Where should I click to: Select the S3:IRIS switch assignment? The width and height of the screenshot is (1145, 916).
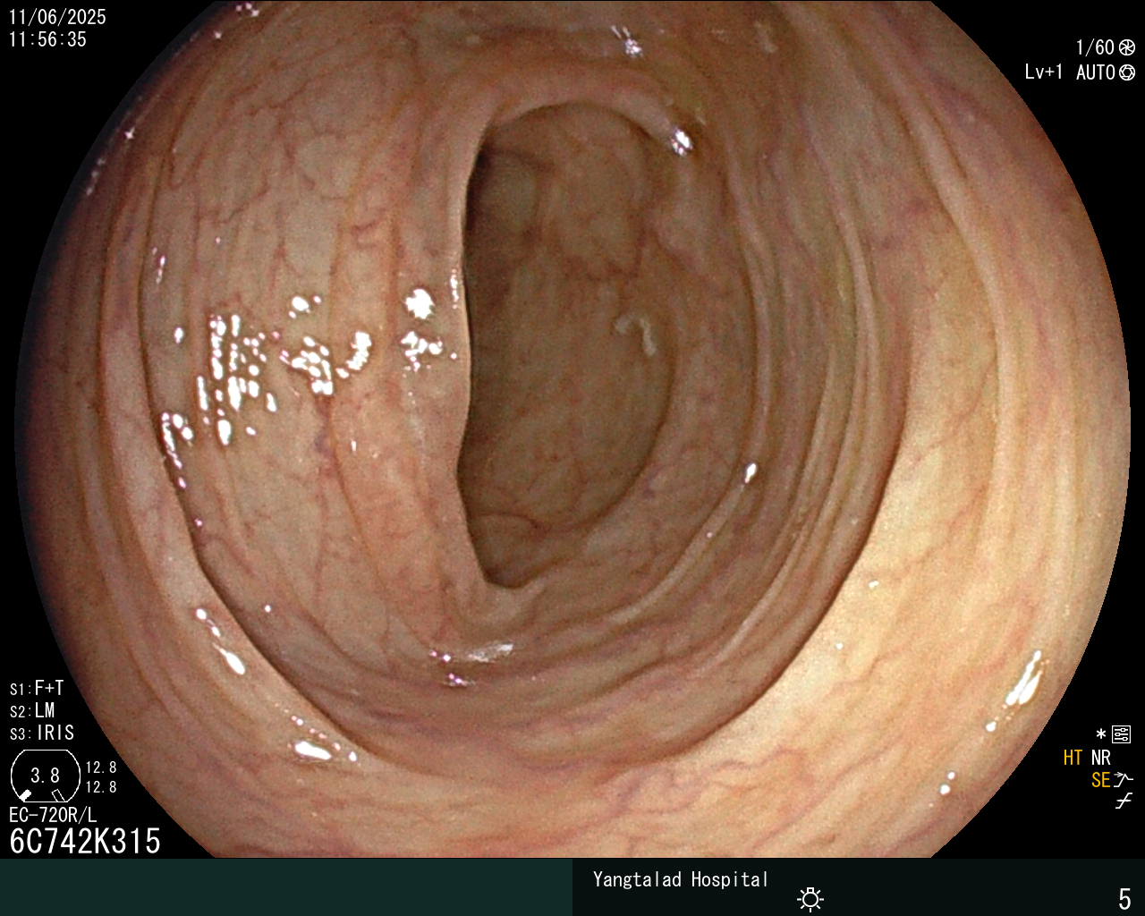tap(42, 734)
